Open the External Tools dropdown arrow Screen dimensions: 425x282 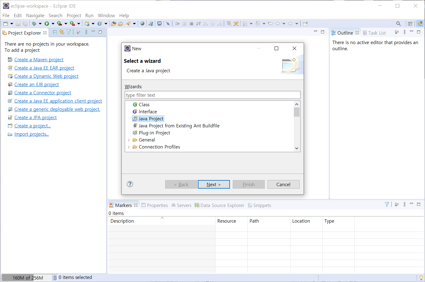point(79,24)
